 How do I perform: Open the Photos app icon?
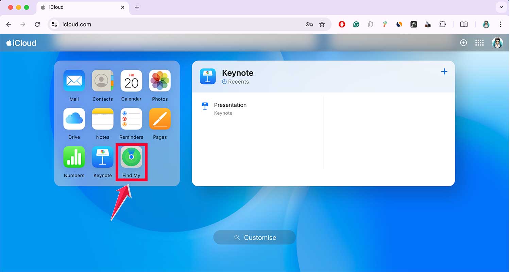(x=160, y=81)
